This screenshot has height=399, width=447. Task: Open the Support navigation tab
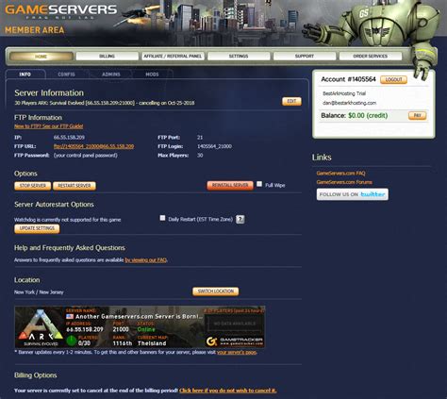click(305, 57)
